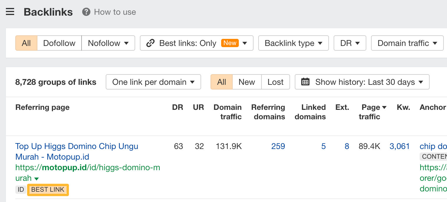Open the calendar icon for show history
The image size is (447, 202).
[305, 82]
